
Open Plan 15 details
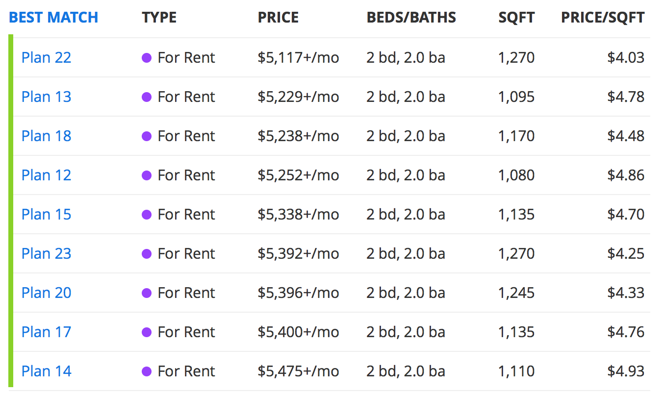pos(46,215)
